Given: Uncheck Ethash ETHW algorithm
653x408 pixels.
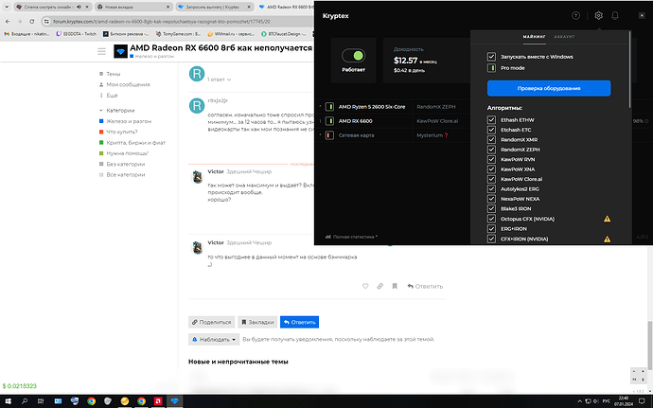Looking at the screenshot, I should (491, 120).
